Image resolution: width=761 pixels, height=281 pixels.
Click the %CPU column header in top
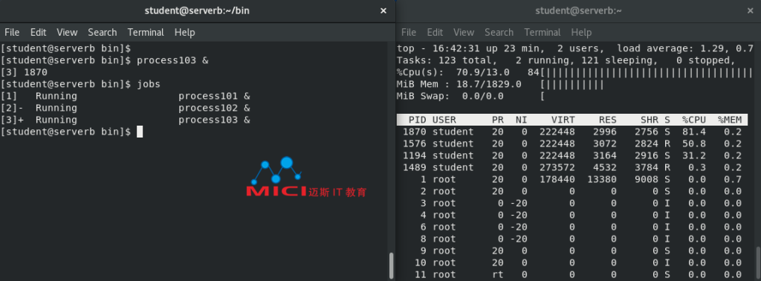(694, 120)
